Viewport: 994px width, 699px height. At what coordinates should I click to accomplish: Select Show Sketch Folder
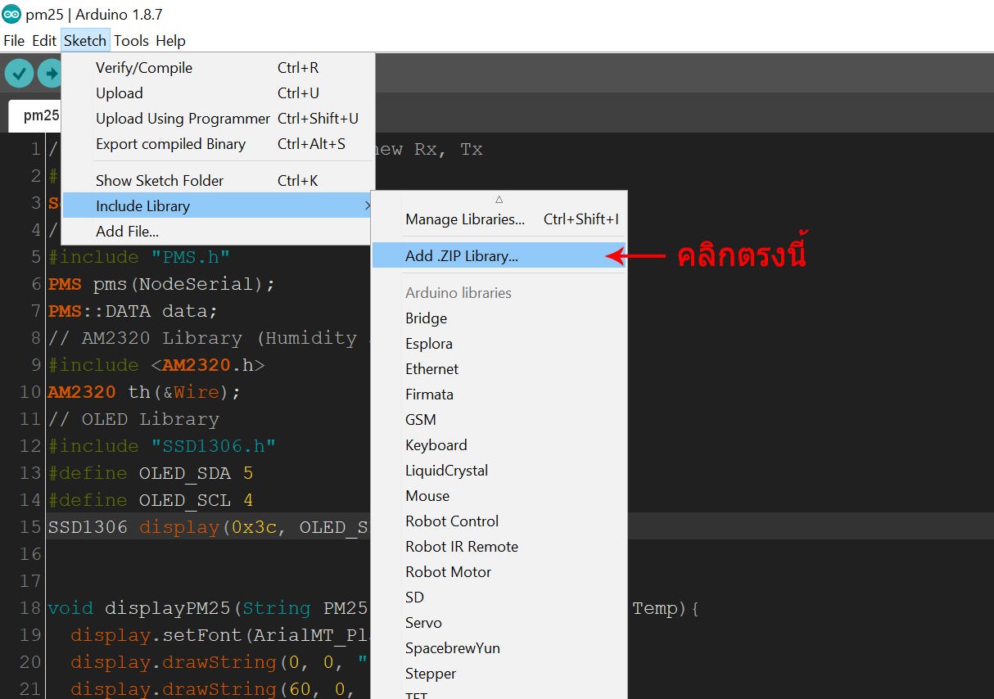coord(218,181)
